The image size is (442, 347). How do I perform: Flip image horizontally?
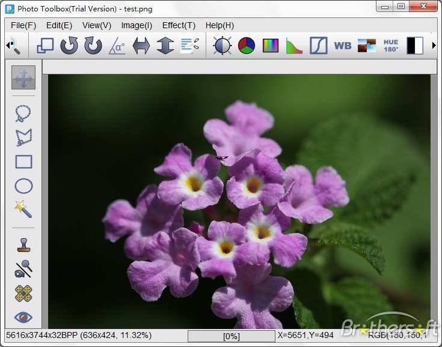141,46
